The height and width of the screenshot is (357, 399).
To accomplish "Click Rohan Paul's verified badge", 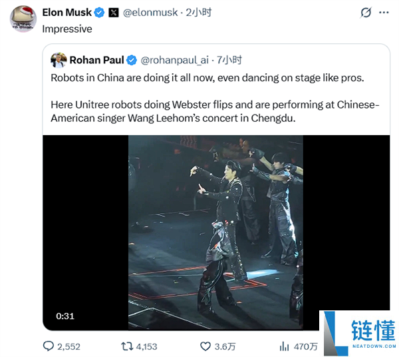I will (132, 60).
